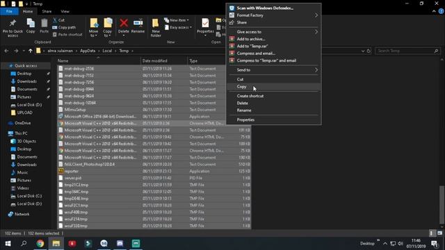Select This PC in sidebar
445x250 pixels.
pos(21,133)
